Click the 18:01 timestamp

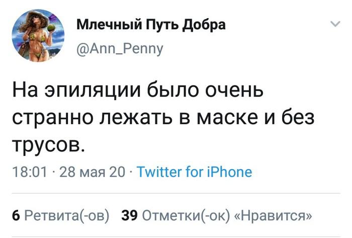coord(30,172)
